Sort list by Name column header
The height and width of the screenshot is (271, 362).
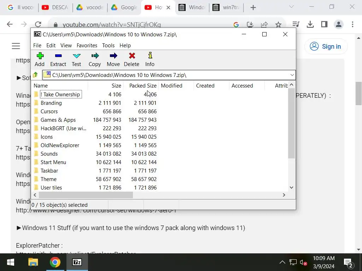(x=59, y=86)
